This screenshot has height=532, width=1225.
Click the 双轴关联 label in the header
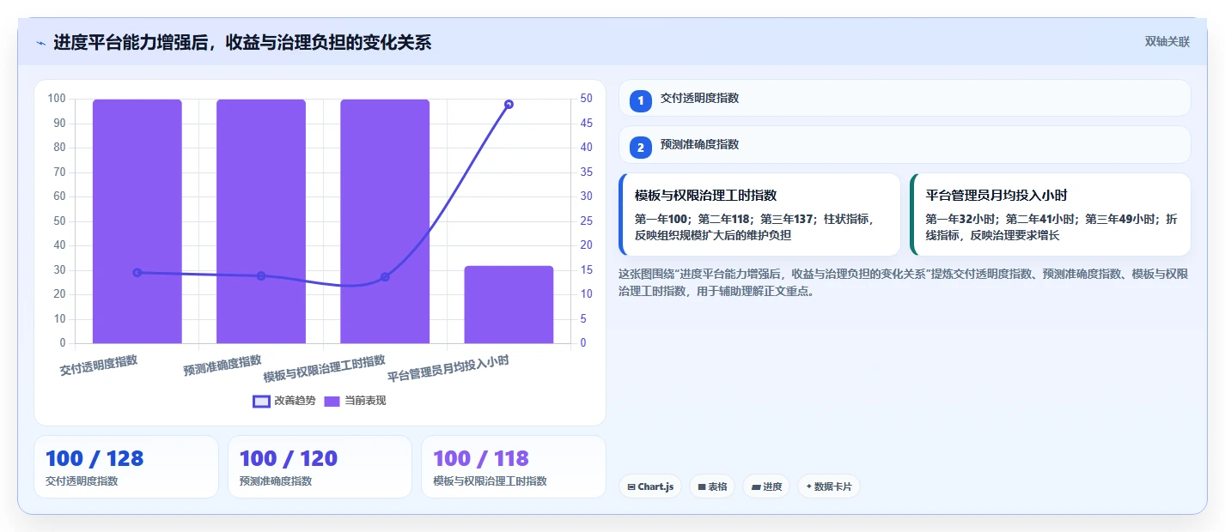[x=1167, y=41]
